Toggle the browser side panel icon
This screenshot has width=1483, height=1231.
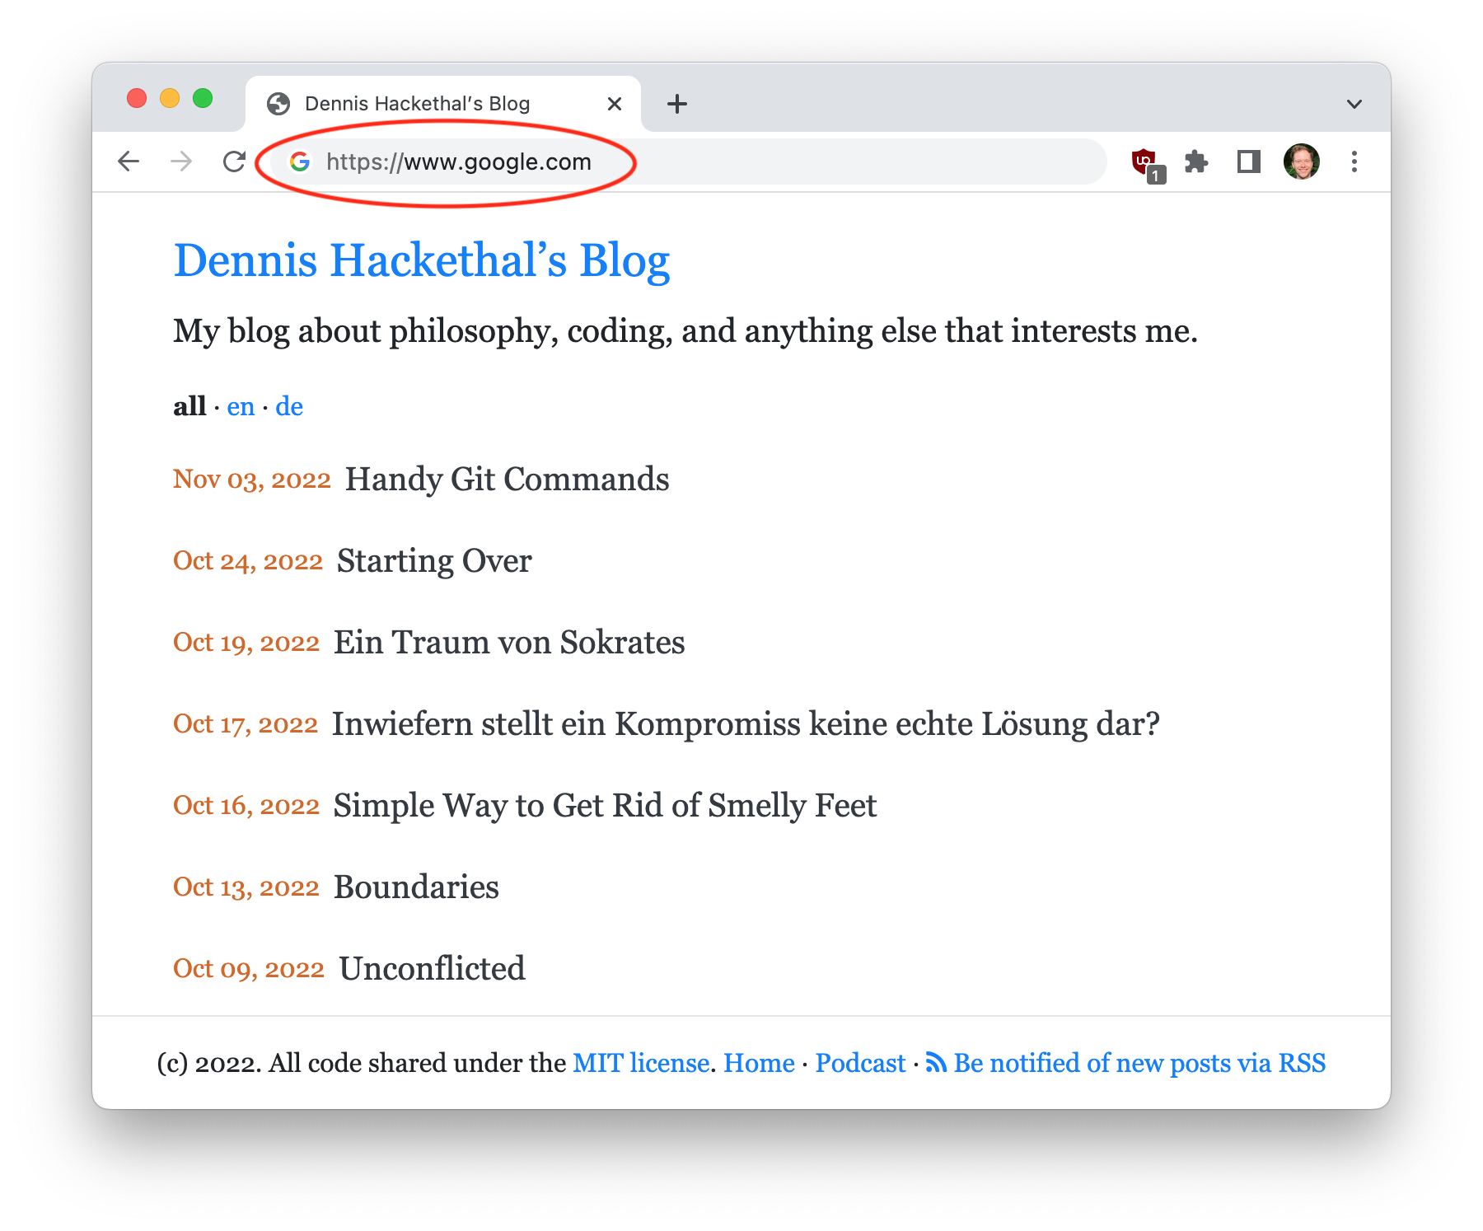point(1249,161)
